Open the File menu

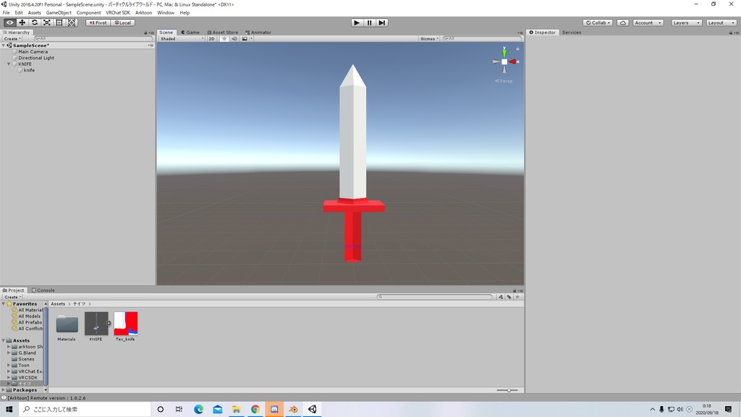pyautogui.click(x=6, y=13)
